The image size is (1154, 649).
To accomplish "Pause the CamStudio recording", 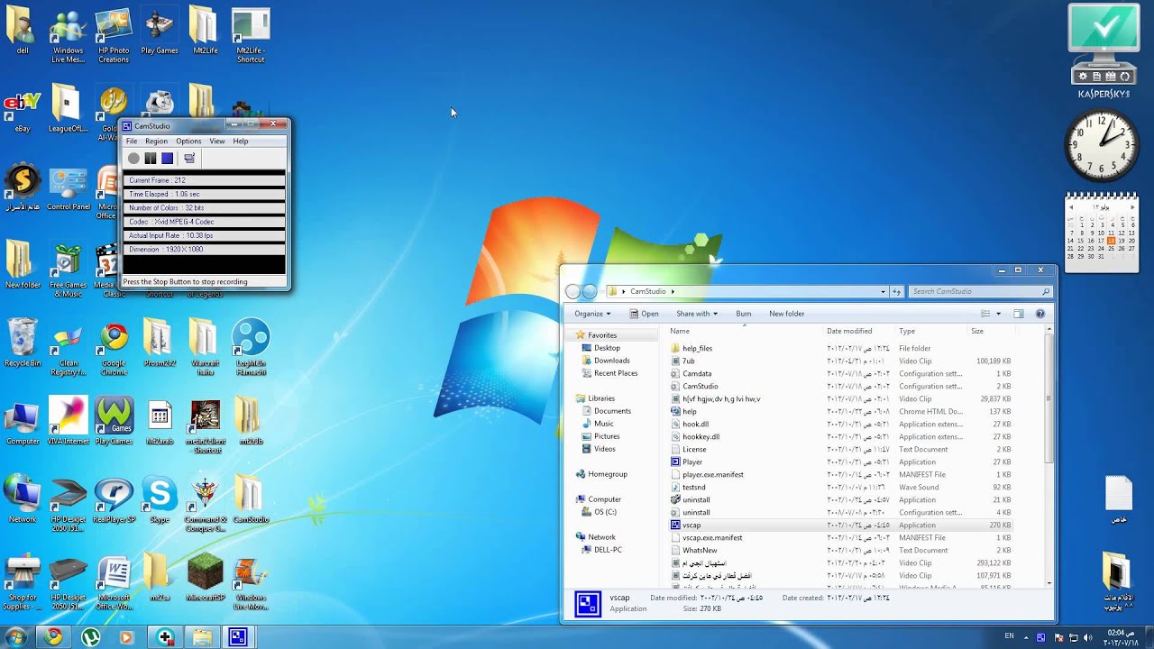I will (151, 159).
